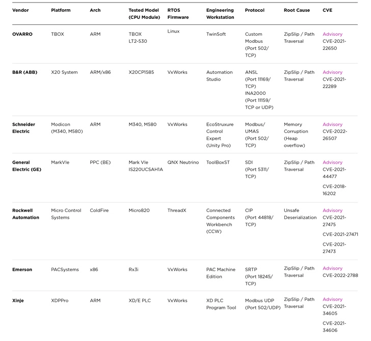Open the Emerson Advisory link
This screenshot has height=341, width=371.
[x=332, y=269]
